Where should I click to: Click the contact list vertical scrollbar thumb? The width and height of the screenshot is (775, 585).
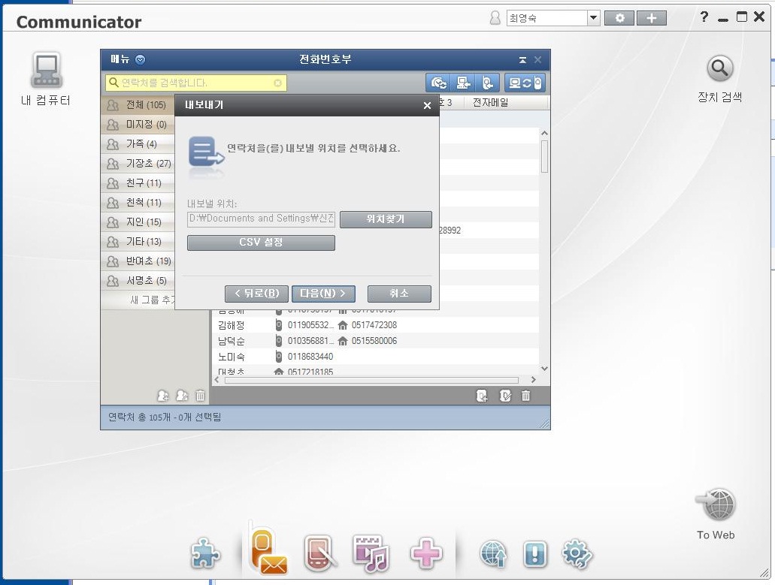[544, 157]
